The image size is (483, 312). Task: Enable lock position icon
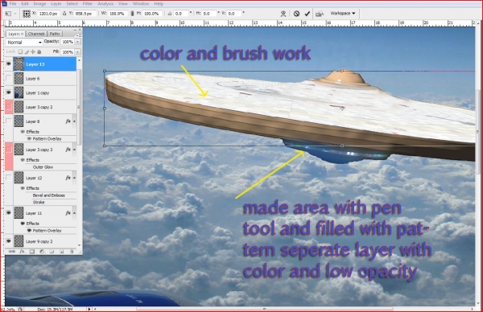click(33, 51)
